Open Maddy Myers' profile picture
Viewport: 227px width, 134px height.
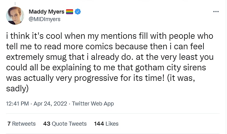click(15, 16)
